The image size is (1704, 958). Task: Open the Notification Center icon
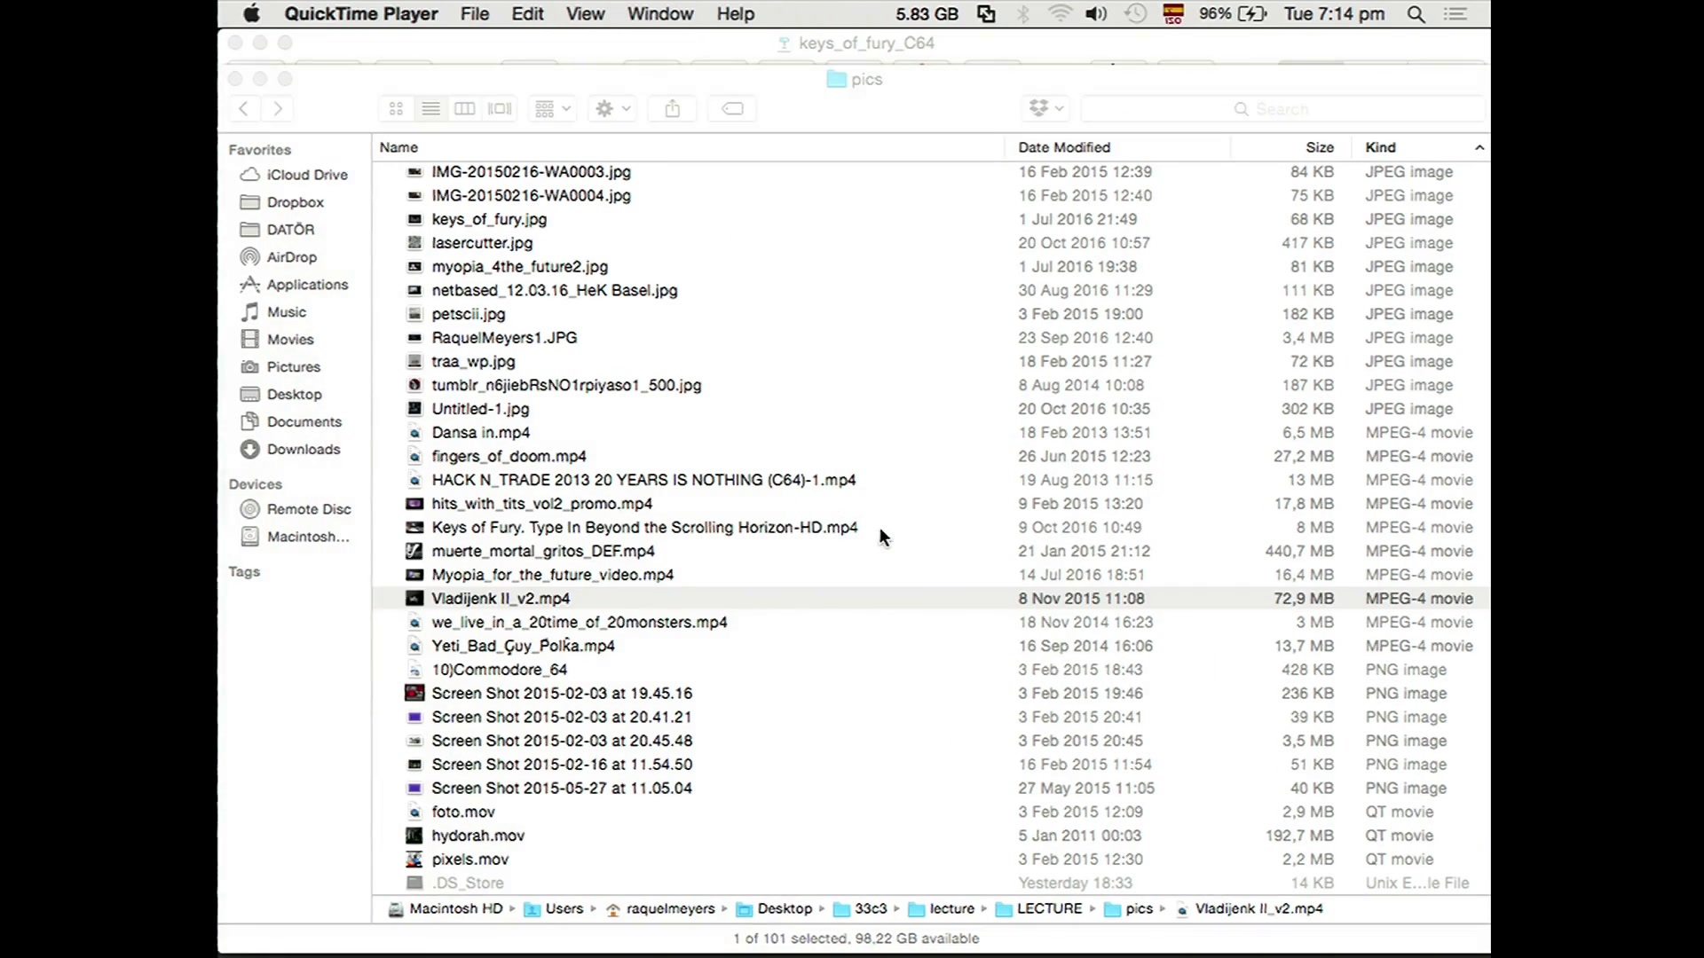tap(1455, 14)
